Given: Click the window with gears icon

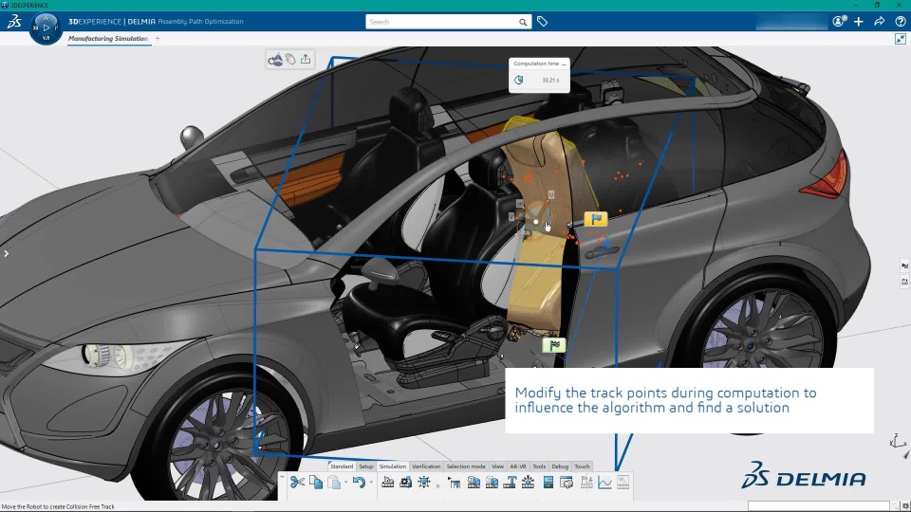Looking at the screenshot, I should pyautogui.click(x=567, y=483).
